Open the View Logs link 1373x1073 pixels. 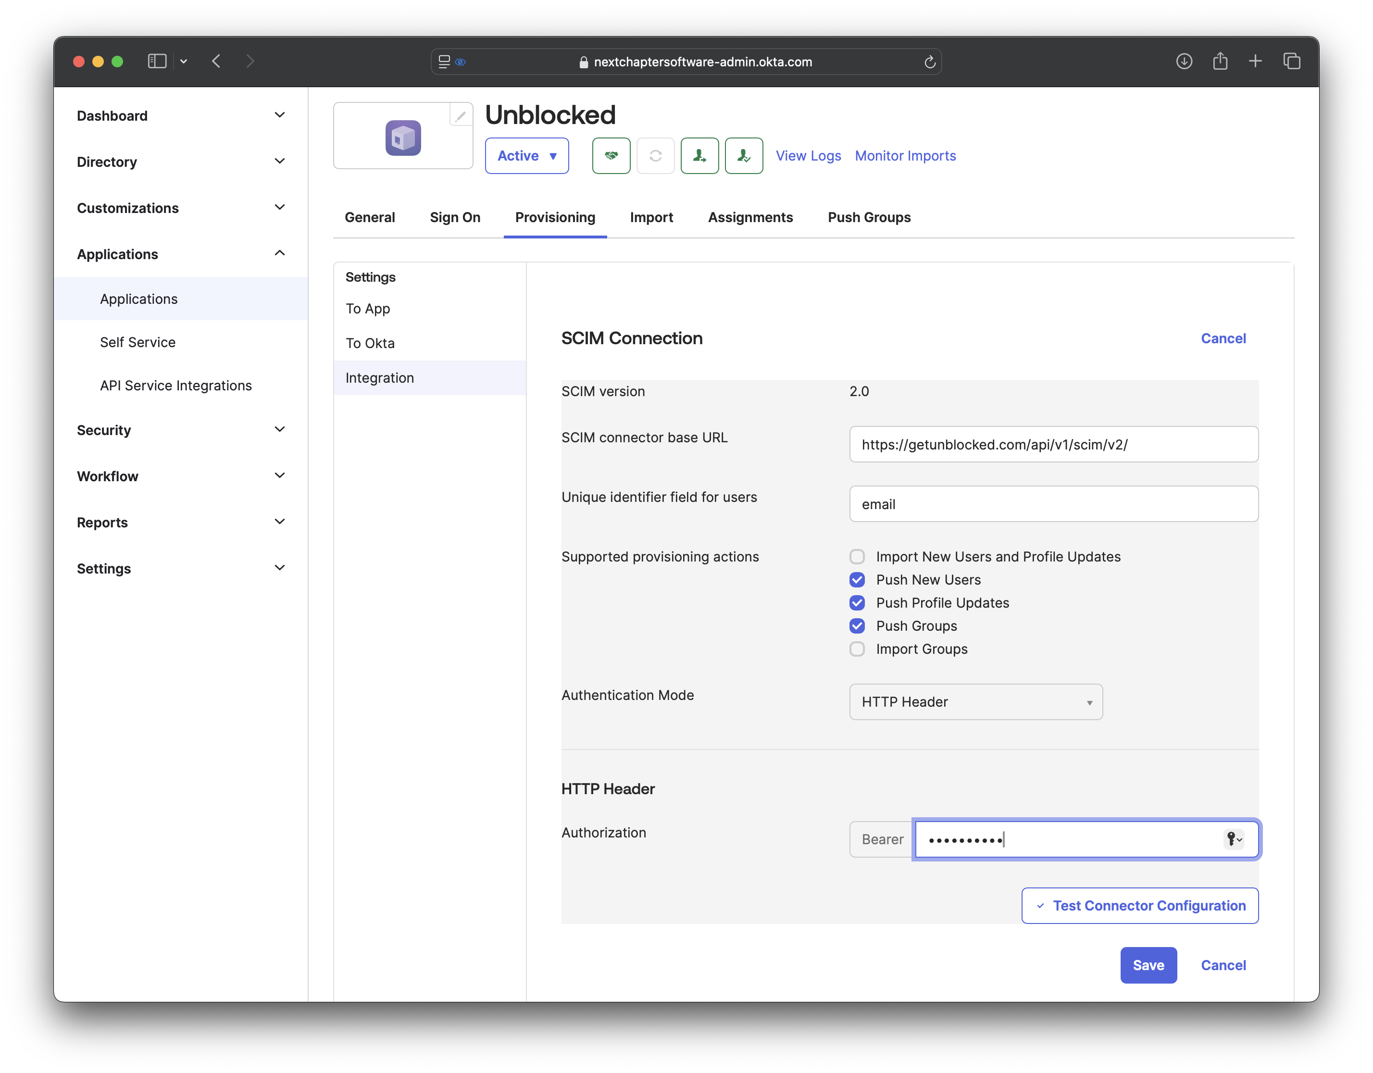click(x=808, y=155)
